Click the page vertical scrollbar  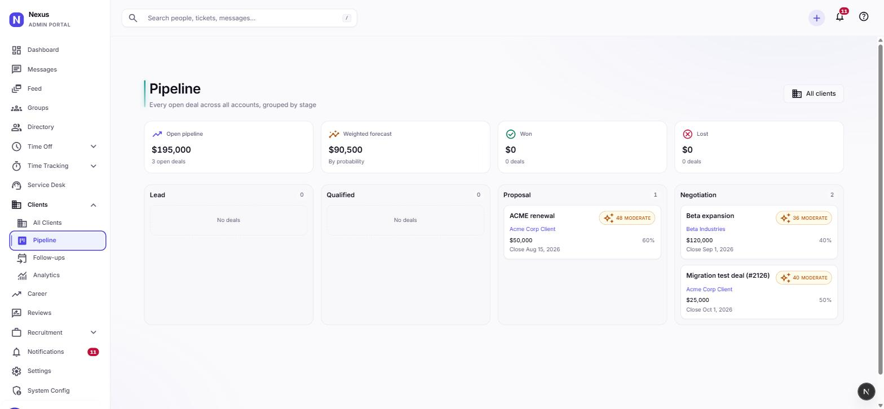[x=881, y=208]
